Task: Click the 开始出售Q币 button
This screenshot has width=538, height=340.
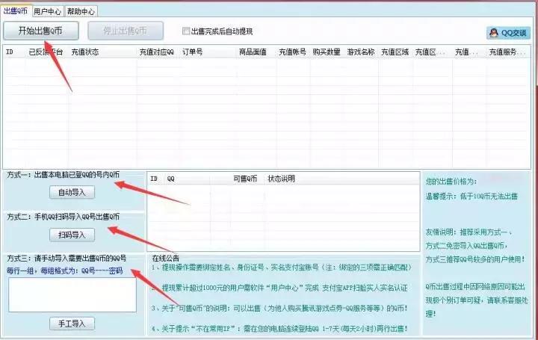Action: (41, 31)
